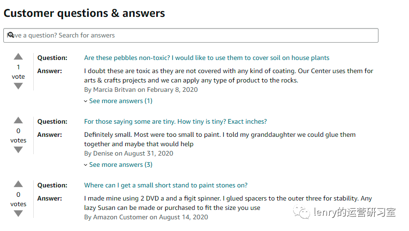Focus the 'Have a question? Search' field
The width and height of the screenshot is (409, 231).
pyautogui.click(x=191, y=36)
